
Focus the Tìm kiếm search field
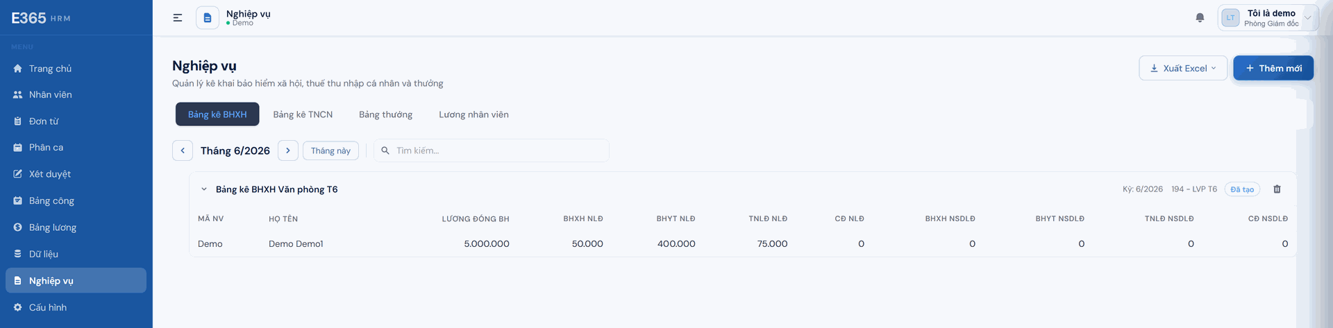(492, 150)
